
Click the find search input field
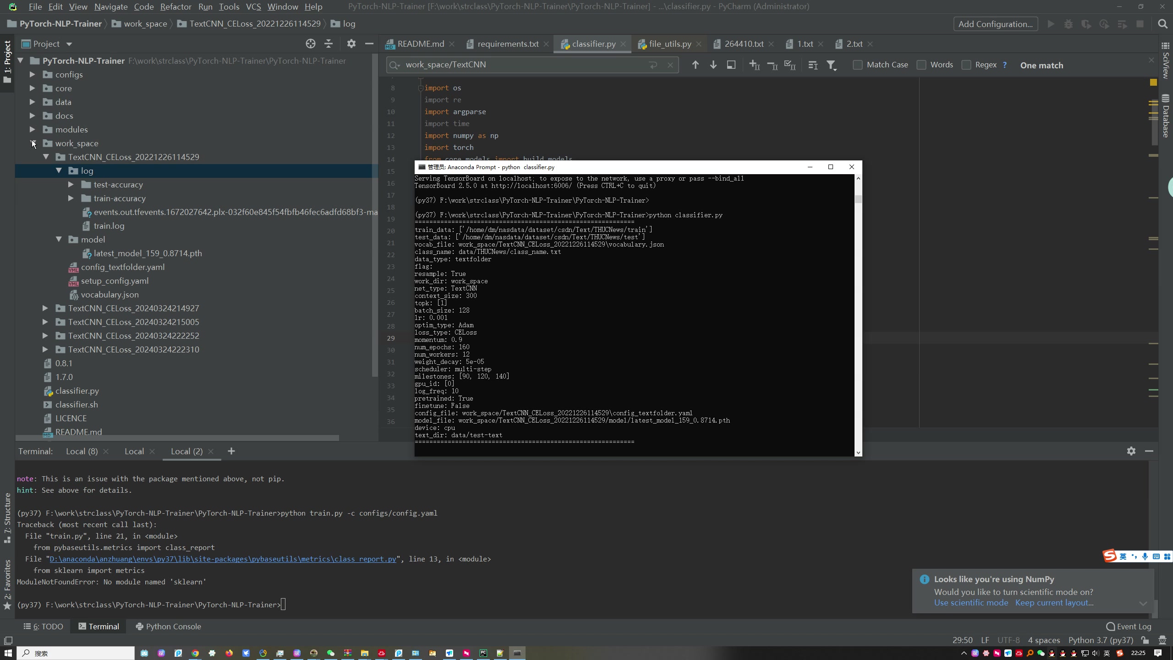(x=522, y=65)
